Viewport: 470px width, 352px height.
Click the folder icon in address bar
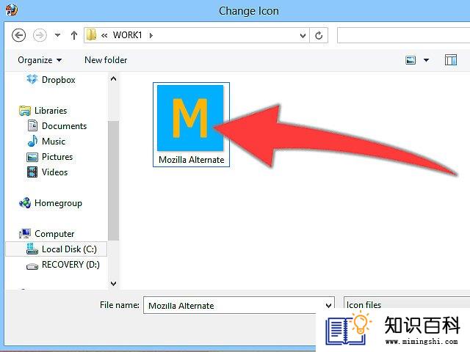tap(91, 35)
